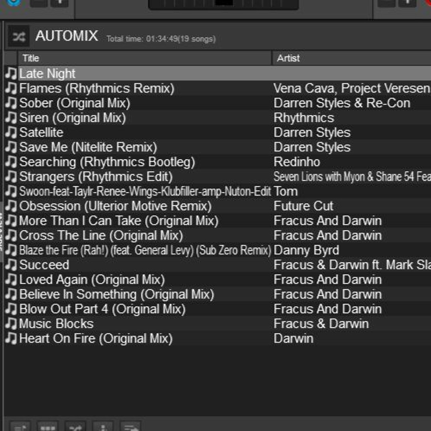Viewport: 431px width, 431px height.
Task: Sort the list by the Title column header
Action: [144, 58]
